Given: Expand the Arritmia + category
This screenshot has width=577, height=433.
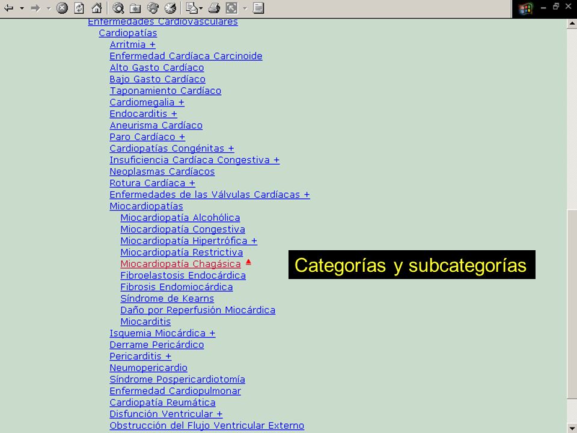Looking at the screenshot, I should point(132,44).
